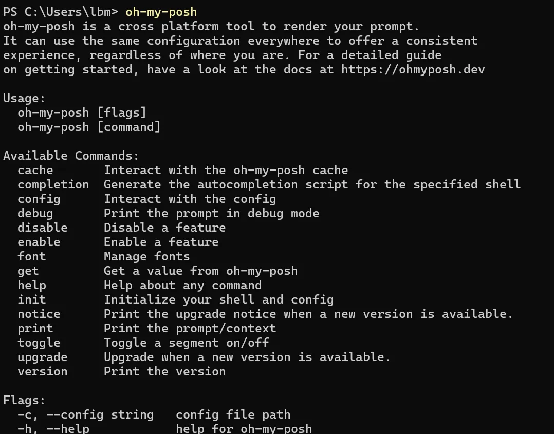Viewport: 554px width, 434px height.
Task: Open the https://ohmyposh.dev docs link
Action: pyautogui.click(x=413, y=69)
